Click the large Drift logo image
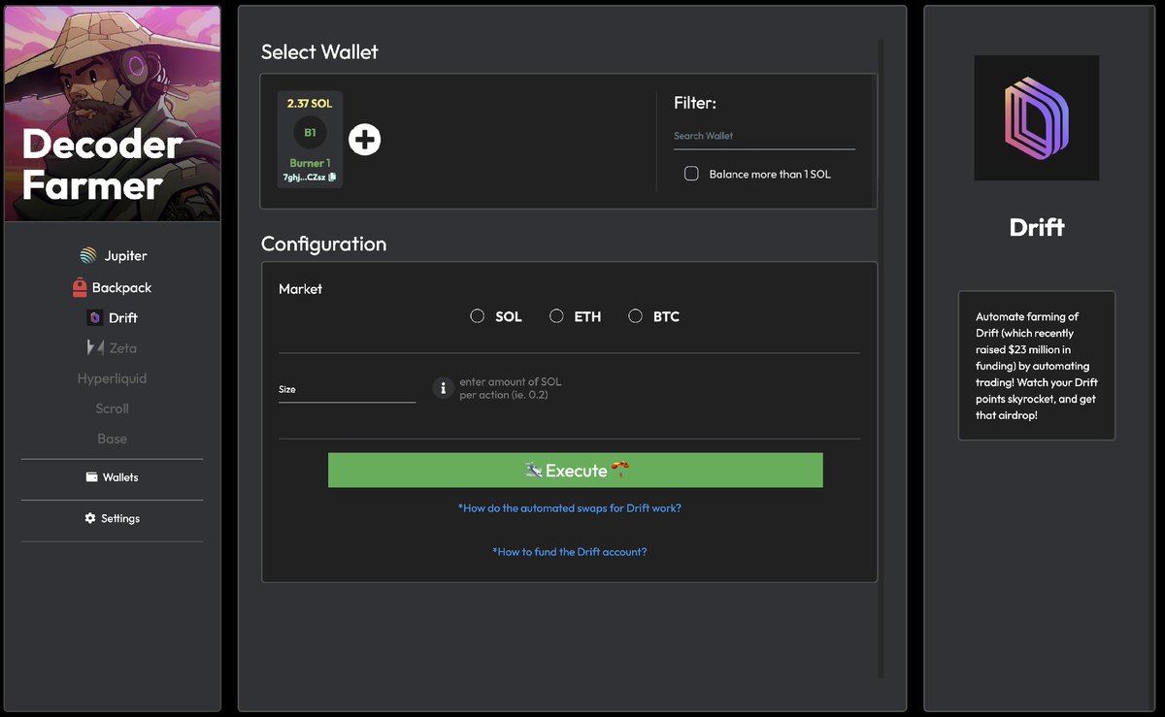 click(x=1037, y=117)
